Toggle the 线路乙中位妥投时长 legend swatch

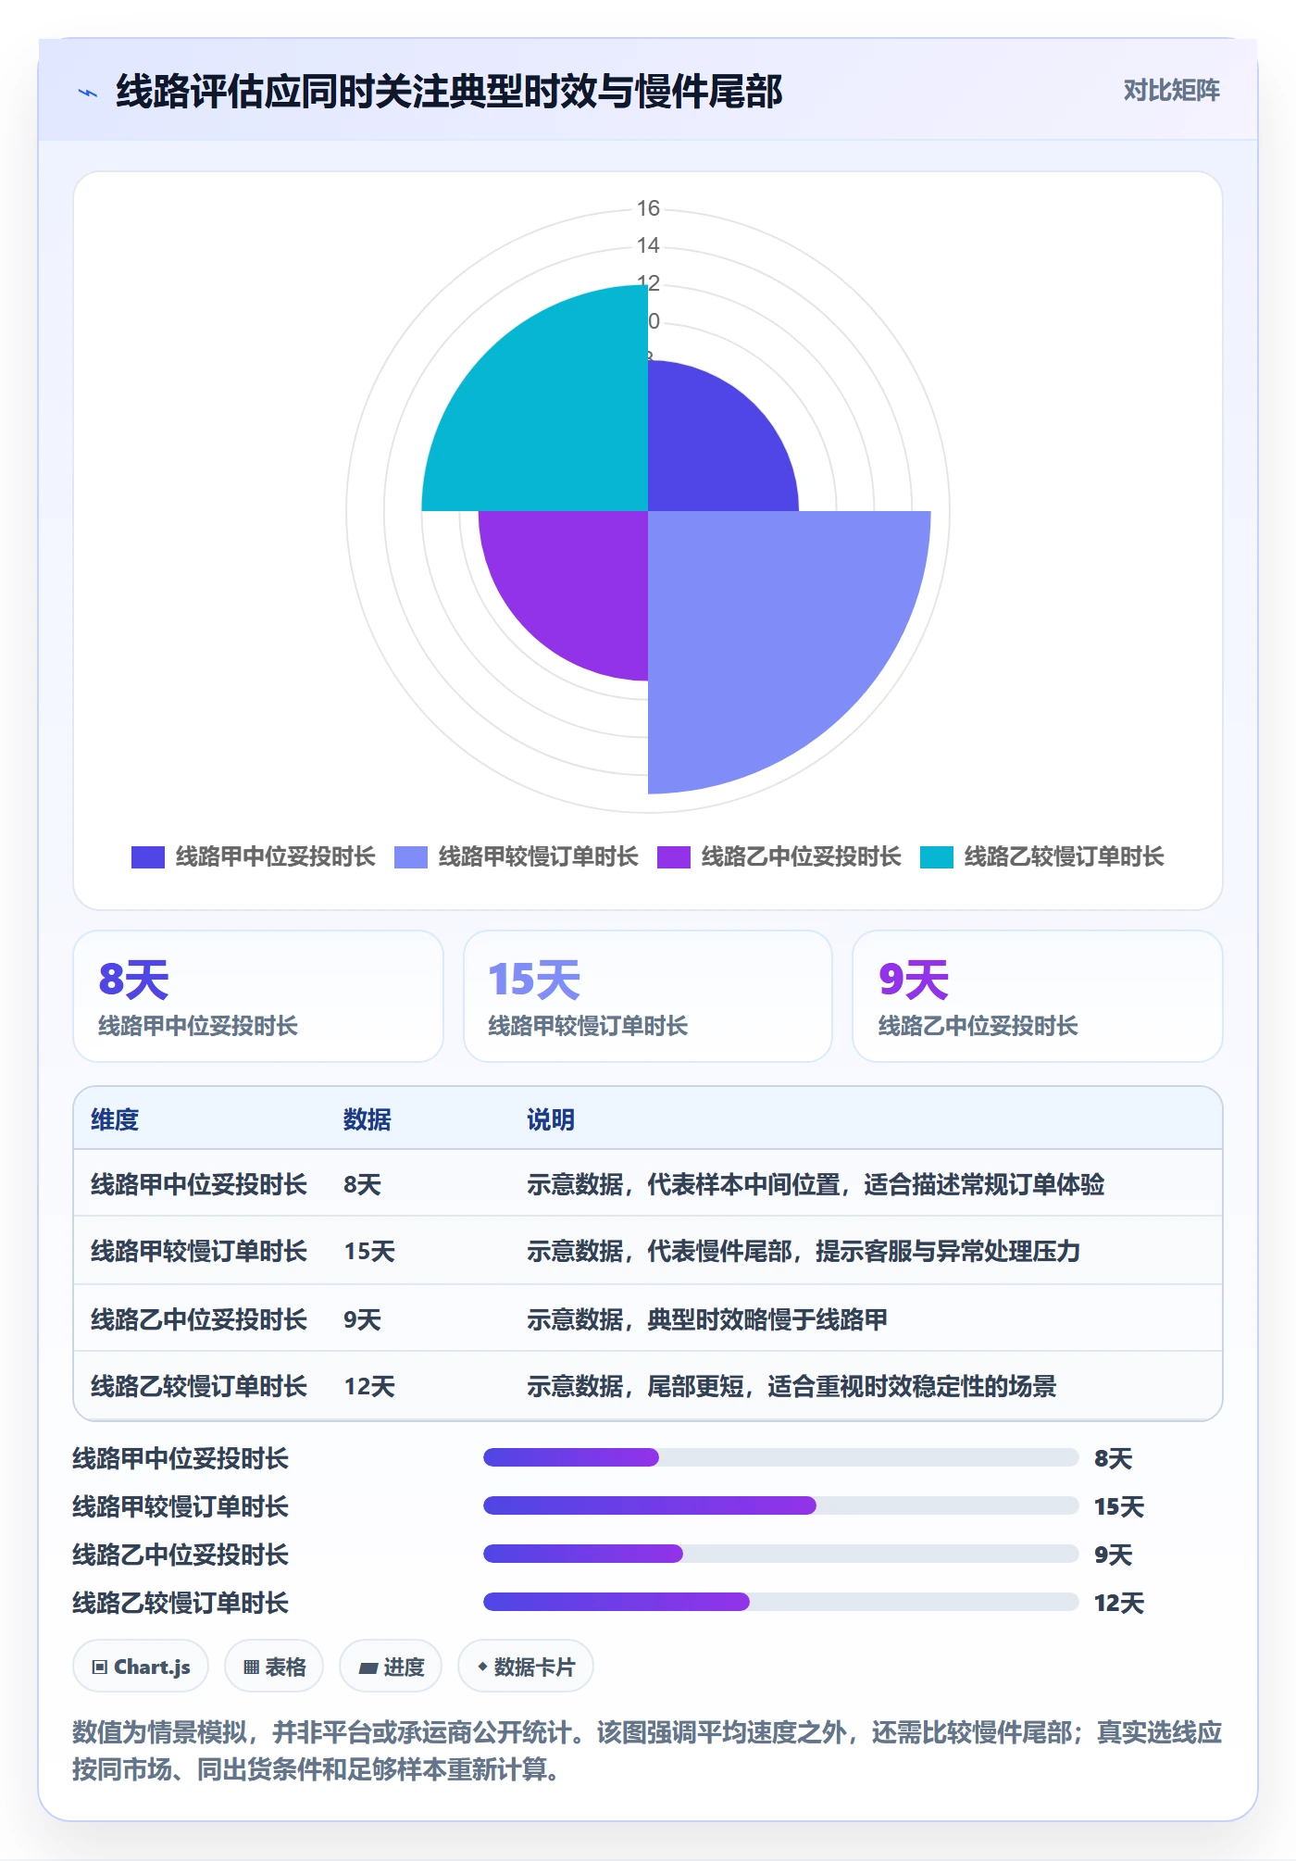(x=673, y=857)
